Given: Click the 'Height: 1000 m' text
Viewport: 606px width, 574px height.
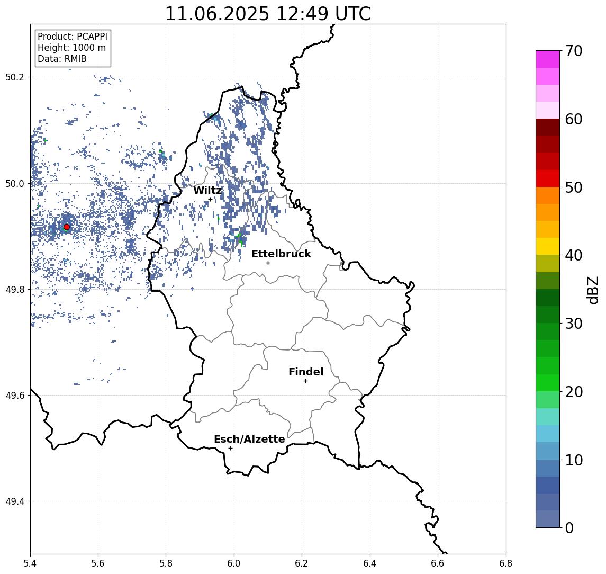Looking at the screenshot, I should pos(71,48).
